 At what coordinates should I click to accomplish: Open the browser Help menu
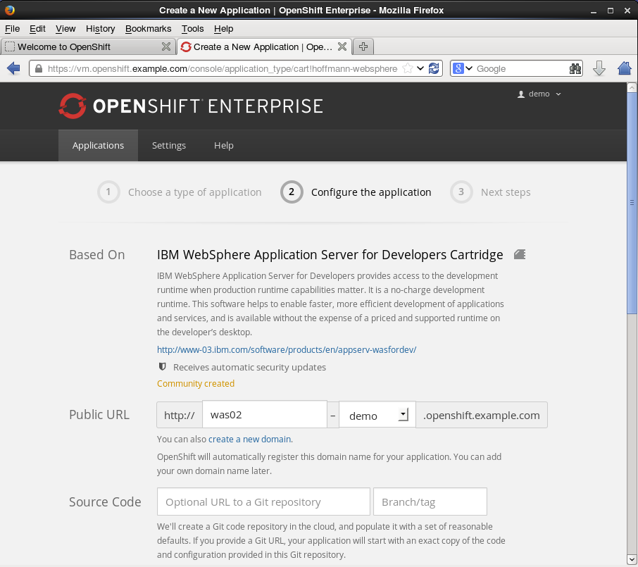pyautogui.click(x=223, y=28)
